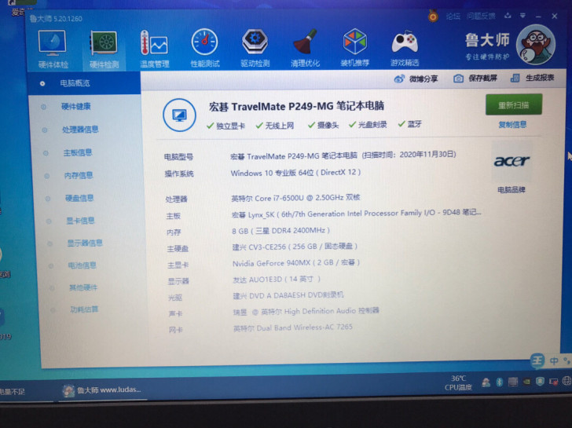This screenshot has height=428, width=572.
Task: Open 鲁大师 taskbar window button
Action: point(102,390)
